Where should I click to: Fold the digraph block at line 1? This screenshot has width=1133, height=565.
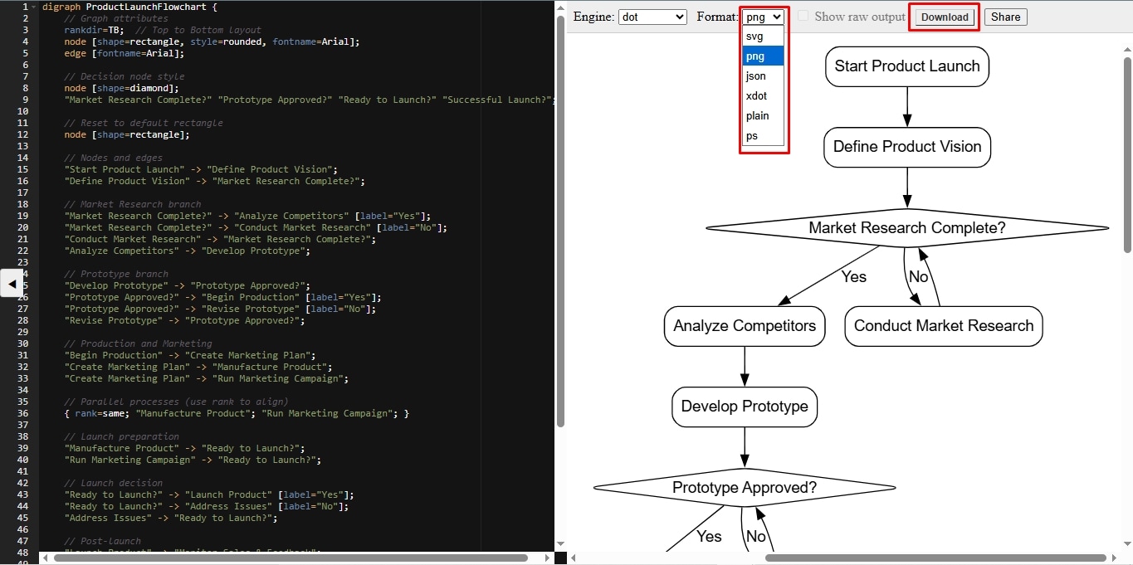tap(34, 7)
